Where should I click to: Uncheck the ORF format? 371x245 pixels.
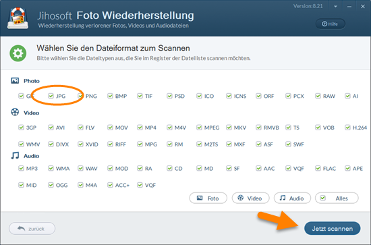(x=258, y=96)
